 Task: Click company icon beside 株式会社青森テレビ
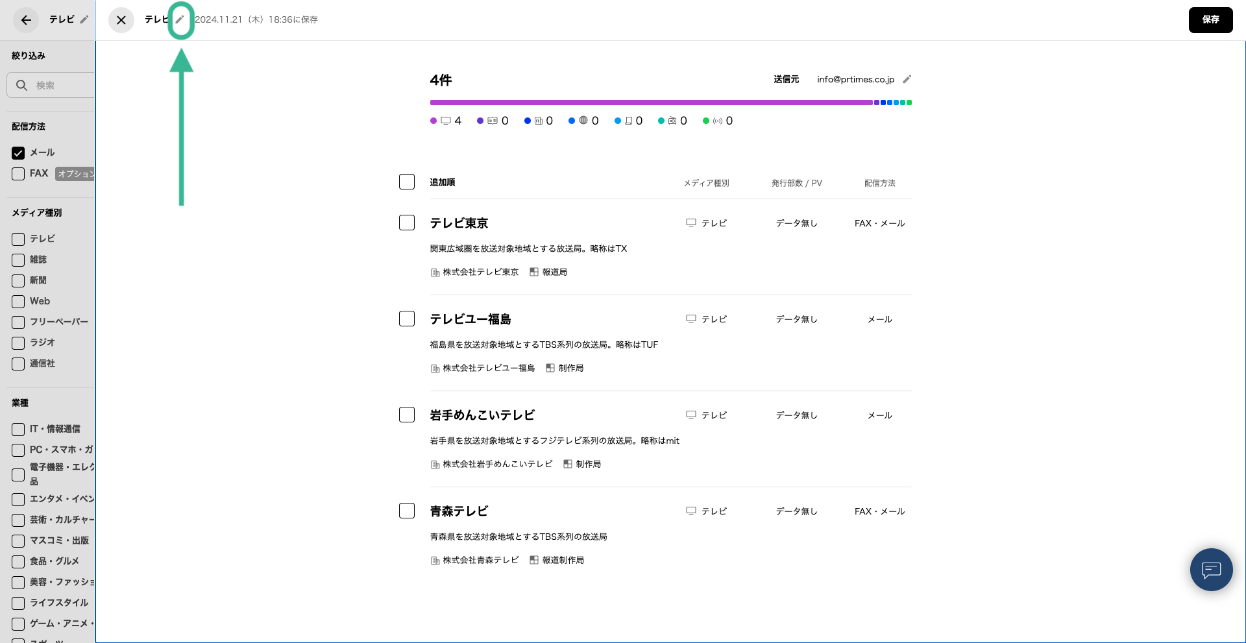point(435,561)
